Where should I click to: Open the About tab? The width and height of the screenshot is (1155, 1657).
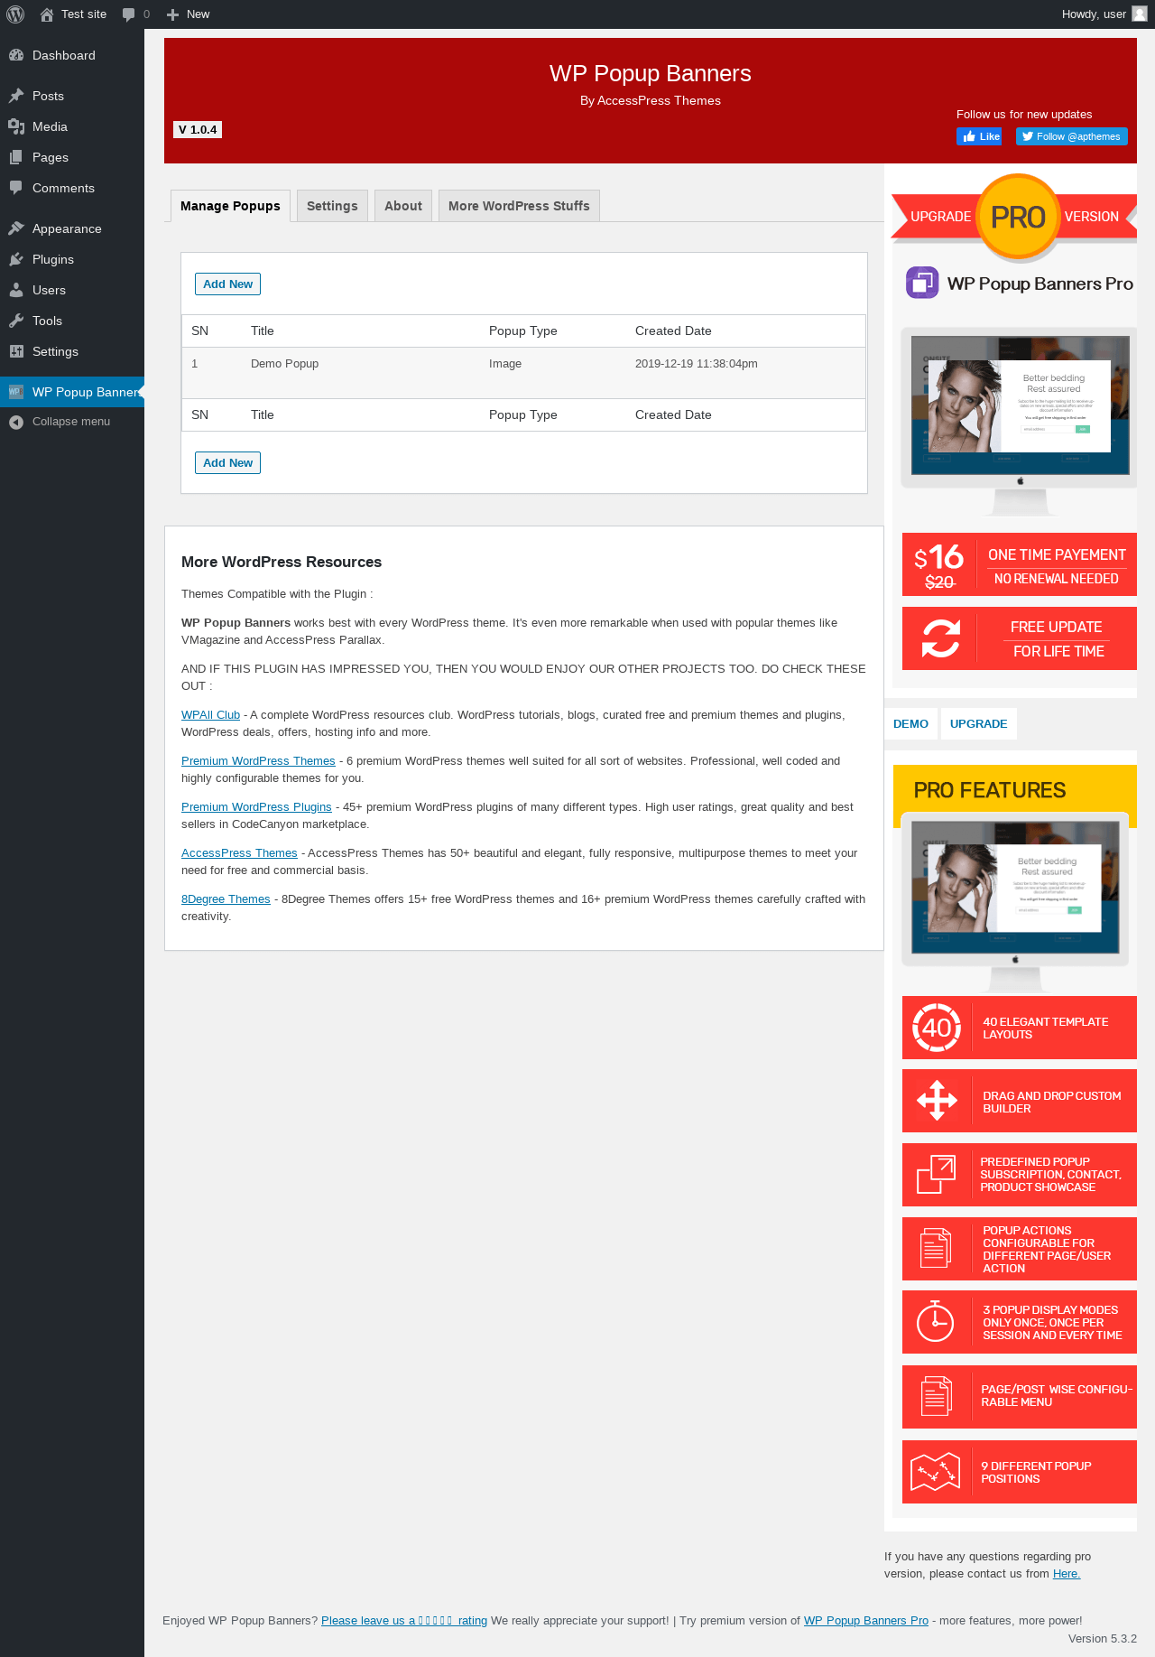[x=403, y=206]
